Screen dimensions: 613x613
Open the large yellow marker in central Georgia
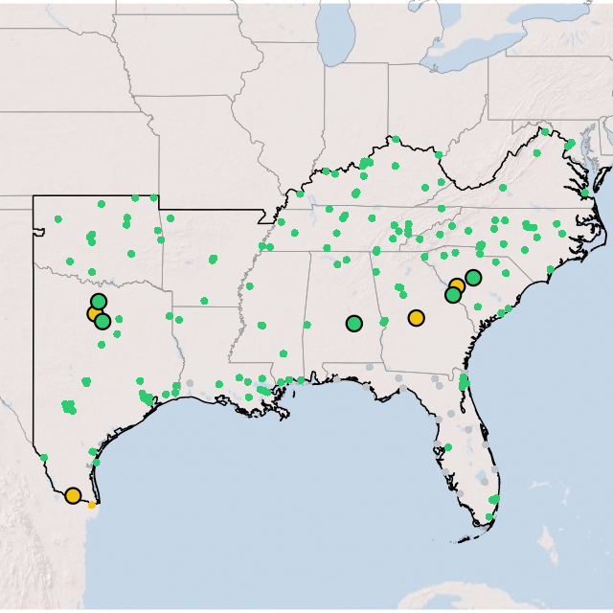click(x=417, y=318)
